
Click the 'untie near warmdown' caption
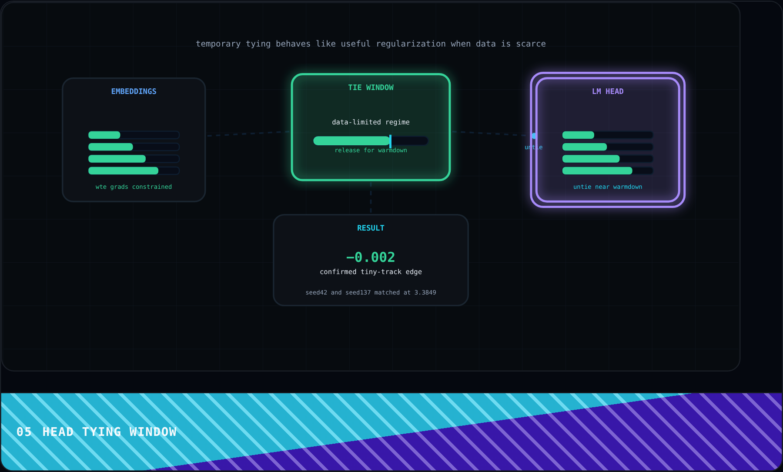pos(608,187)
